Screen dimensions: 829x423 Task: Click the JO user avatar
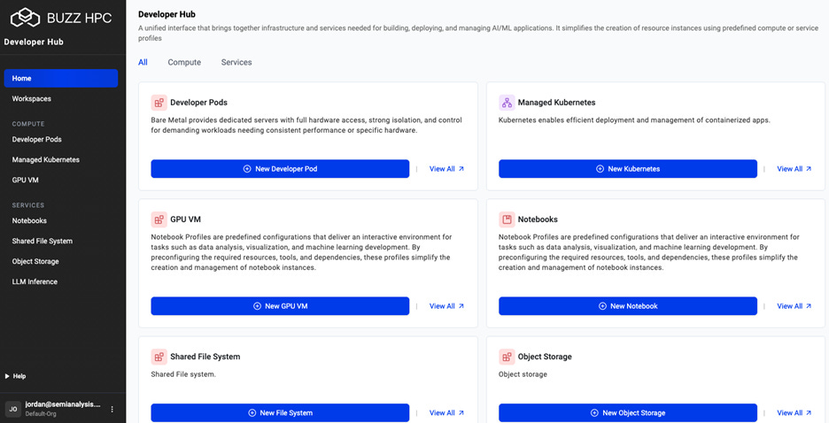(12, 409)
